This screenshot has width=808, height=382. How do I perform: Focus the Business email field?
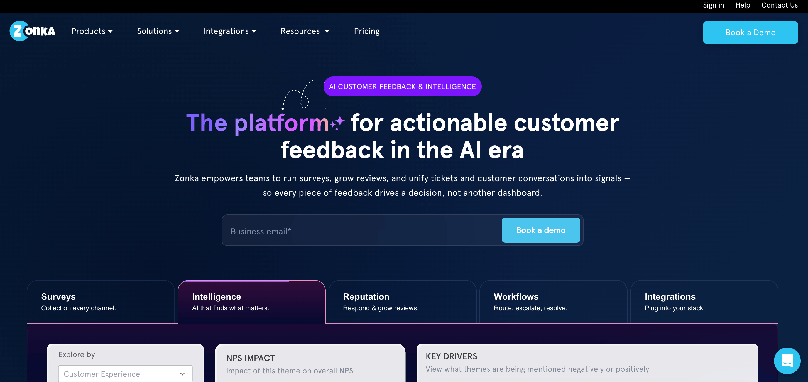(x=362, y=231)
